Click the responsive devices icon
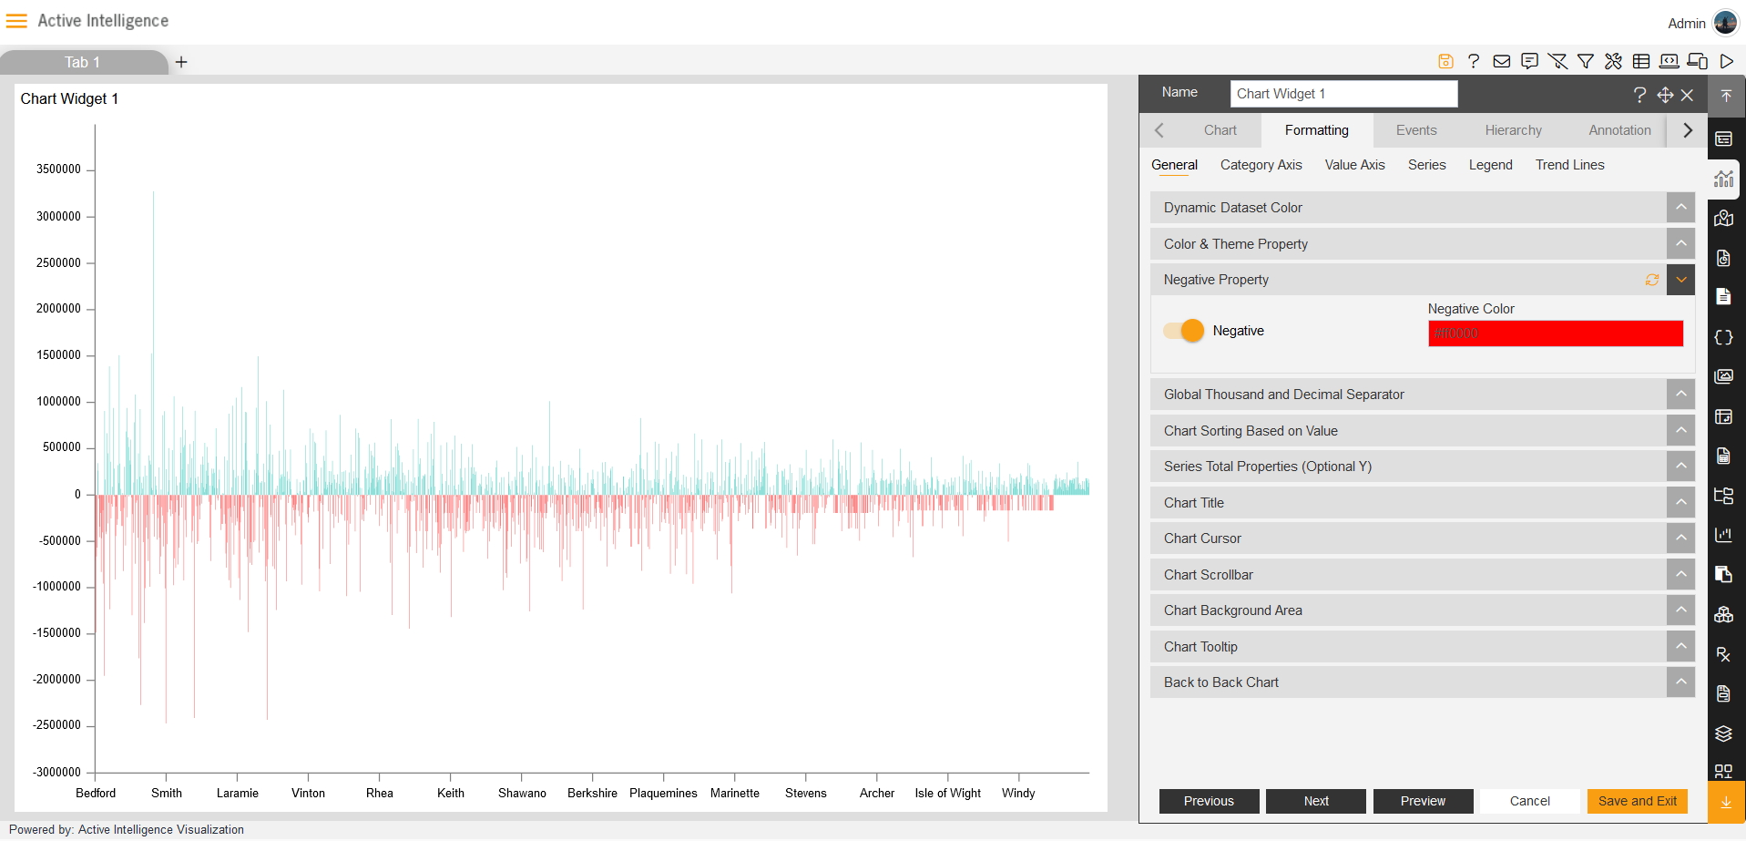Screen dimensions: 1746x841 (x=1698, y=61)
